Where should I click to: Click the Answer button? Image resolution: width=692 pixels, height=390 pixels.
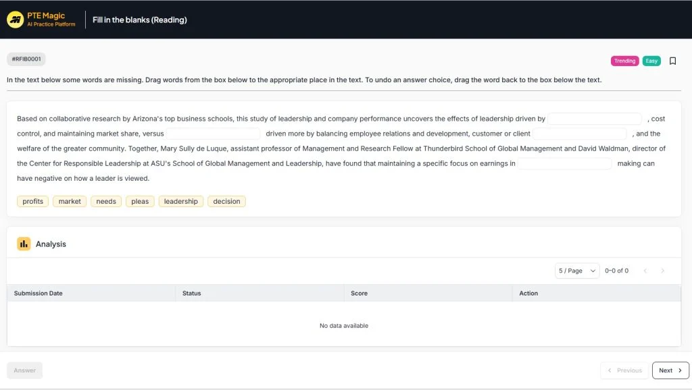(25, 370)
